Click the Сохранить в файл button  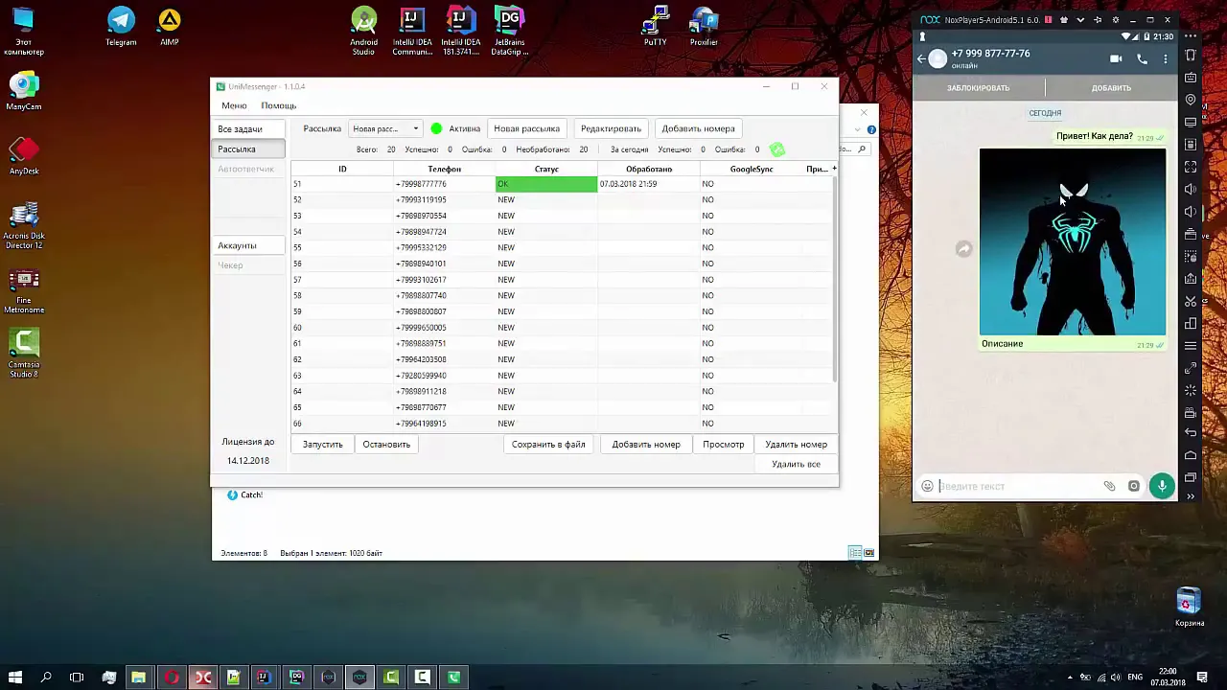[548, 445]
